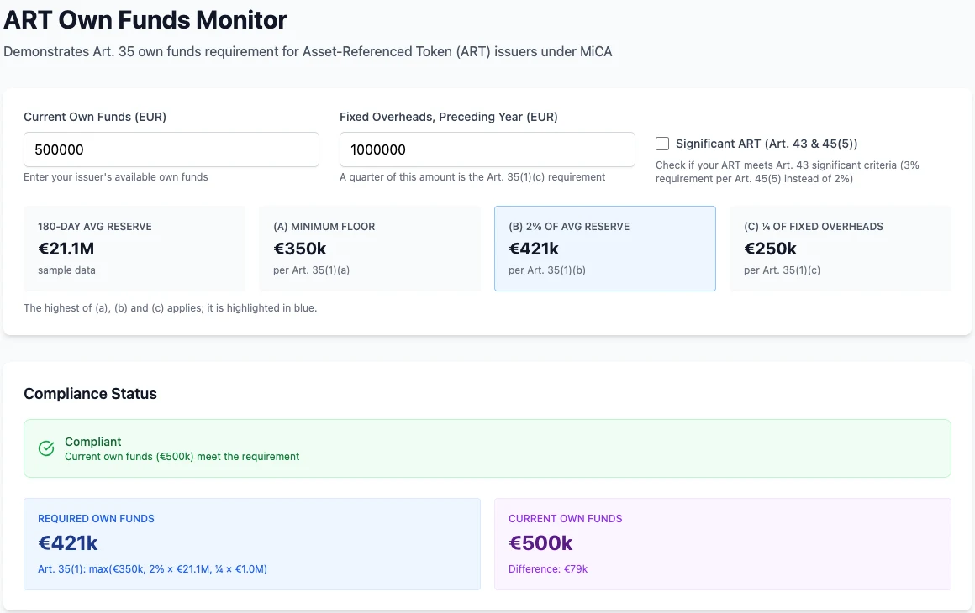
Task: Click the 'Significant ART (Art. 43 & 45(5))' label
Action: tap(767, 144)
